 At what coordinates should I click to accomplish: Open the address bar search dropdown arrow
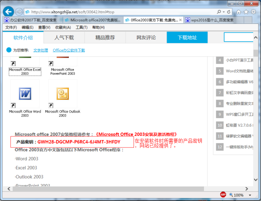pos(224,12)
